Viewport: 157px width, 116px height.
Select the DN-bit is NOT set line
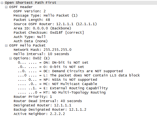53,63
